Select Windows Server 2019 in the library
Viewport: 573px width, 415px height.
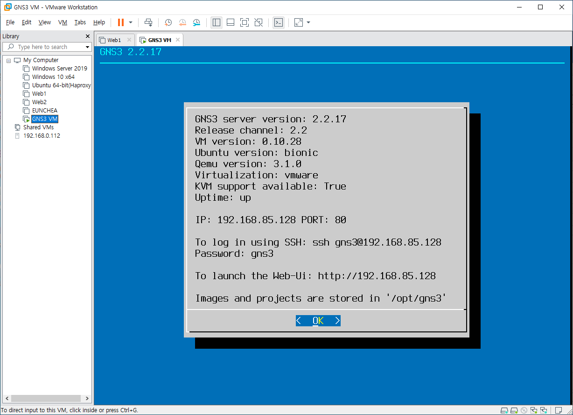click(59, 69)
